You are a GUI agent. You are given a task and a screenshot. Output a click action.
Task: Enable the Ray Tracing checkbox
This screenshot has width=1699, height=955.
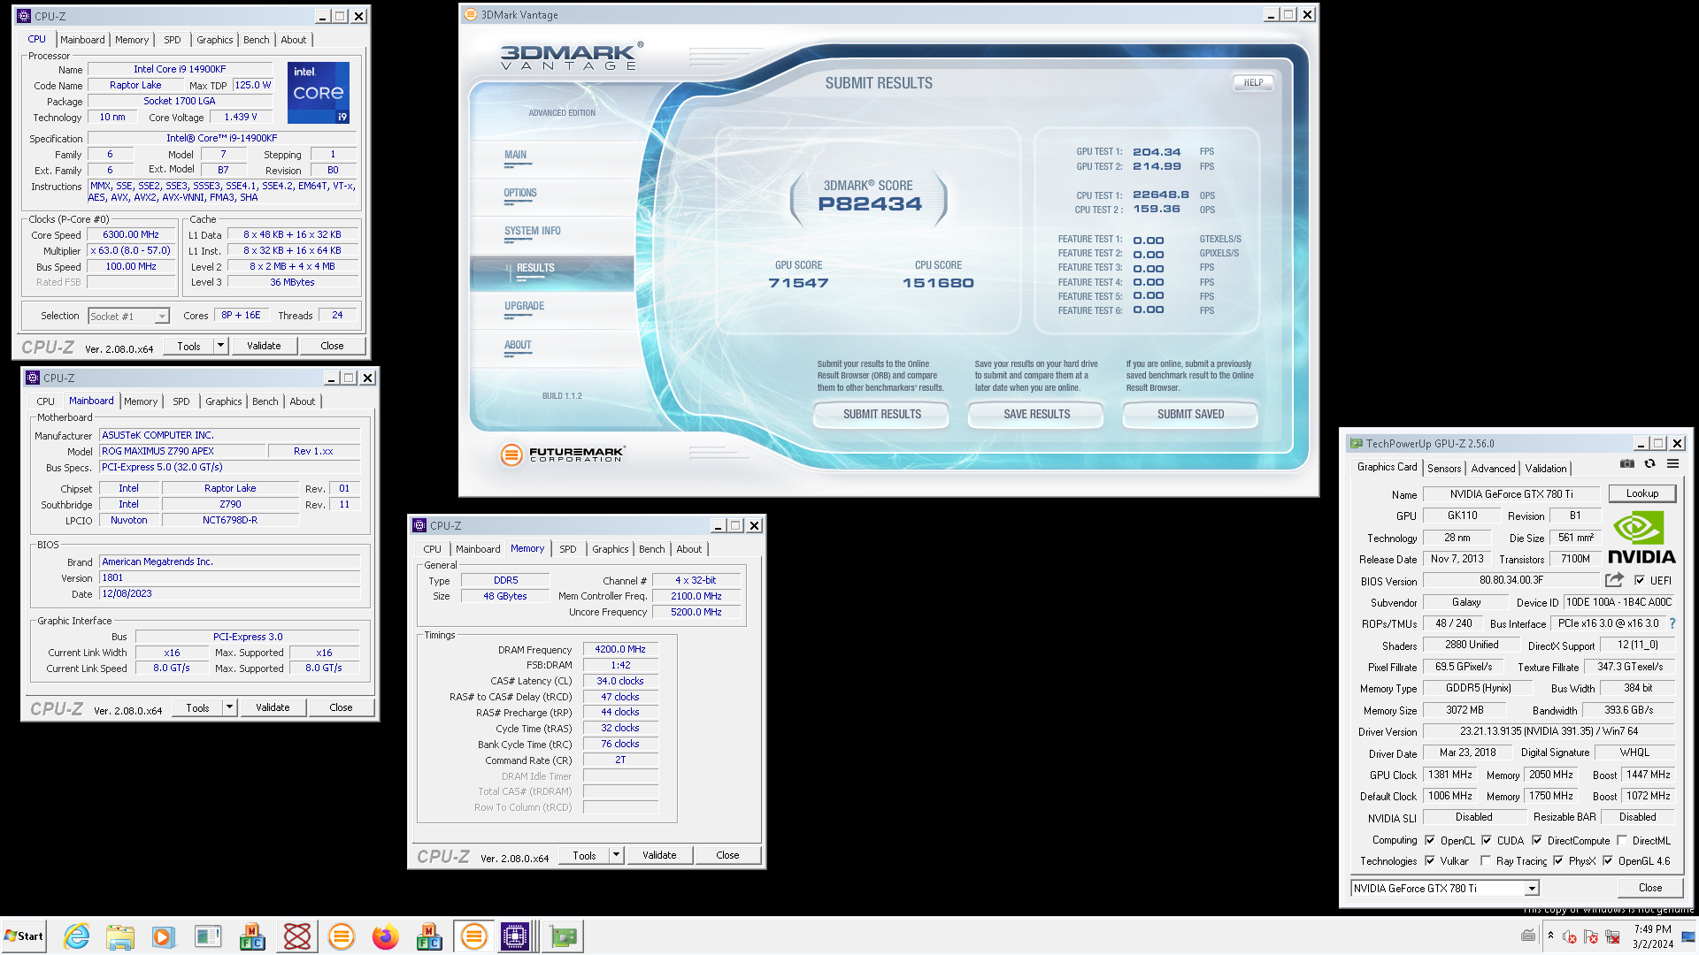(x=1486, y=860)
